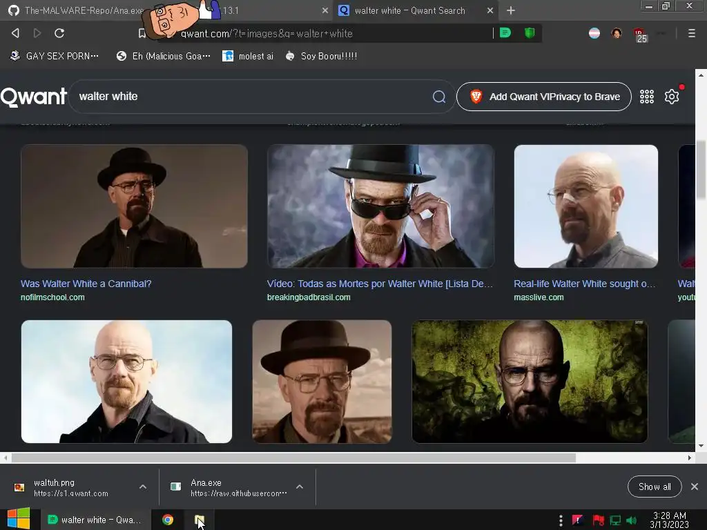The image size is (707, 530).
Task: Click the scroll left arrow
Action: click(x=6, y=458)
